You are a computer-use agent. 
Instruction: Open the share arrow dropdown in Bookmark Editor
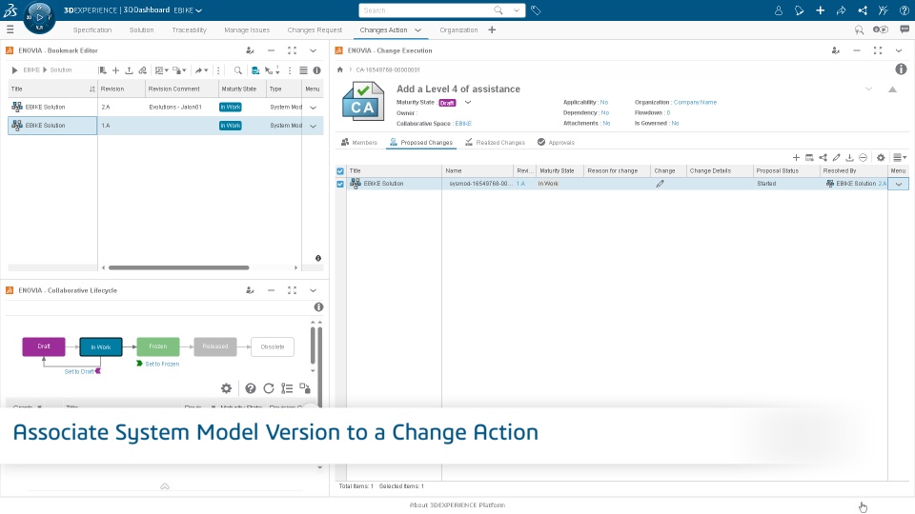[x=201, y=70]
